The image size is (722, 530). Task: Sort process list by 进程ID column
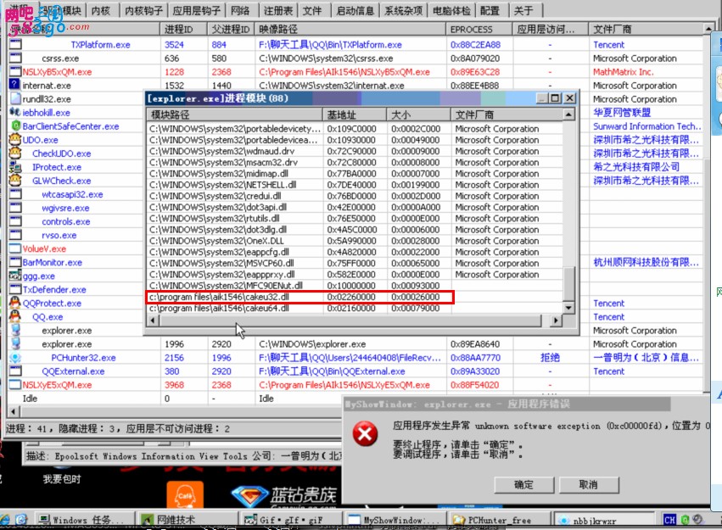click(184, 29)
